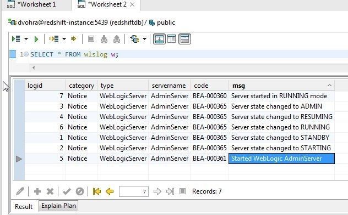Image resolution: width=348 pixels, height=215 pixels.
Task: Click the rollback transaction icon
Action: [117, 39]
